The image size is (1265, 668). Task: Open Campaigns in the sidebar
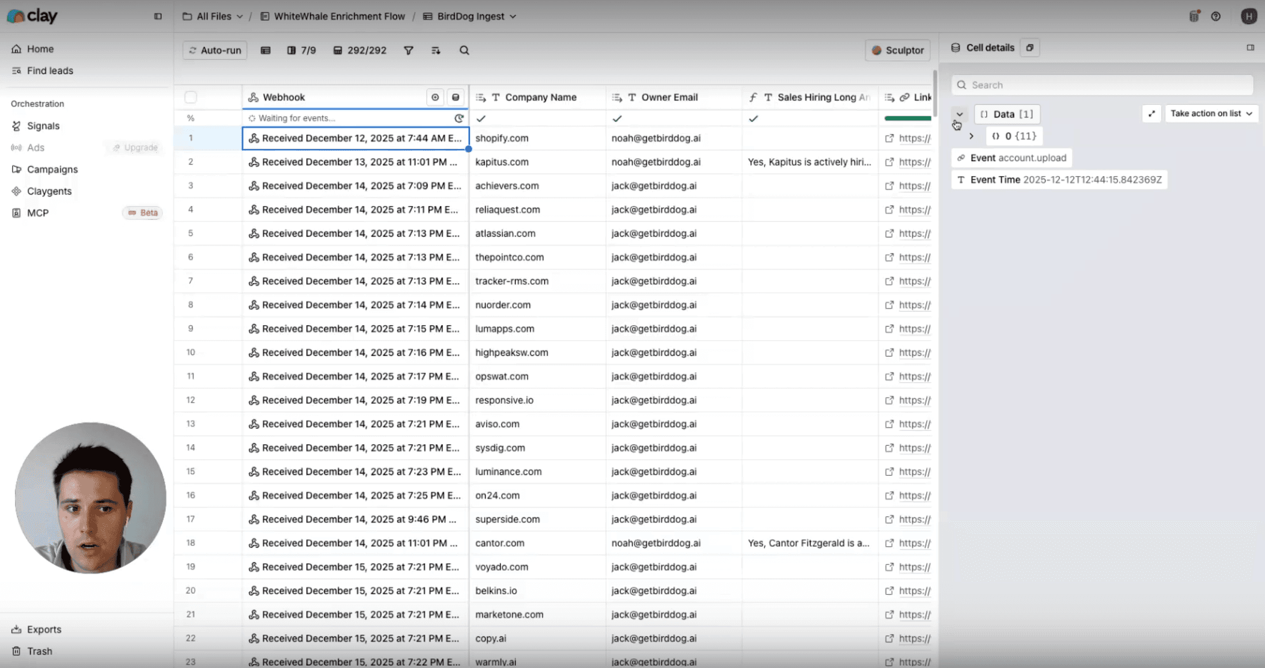(x=52, y=170)
